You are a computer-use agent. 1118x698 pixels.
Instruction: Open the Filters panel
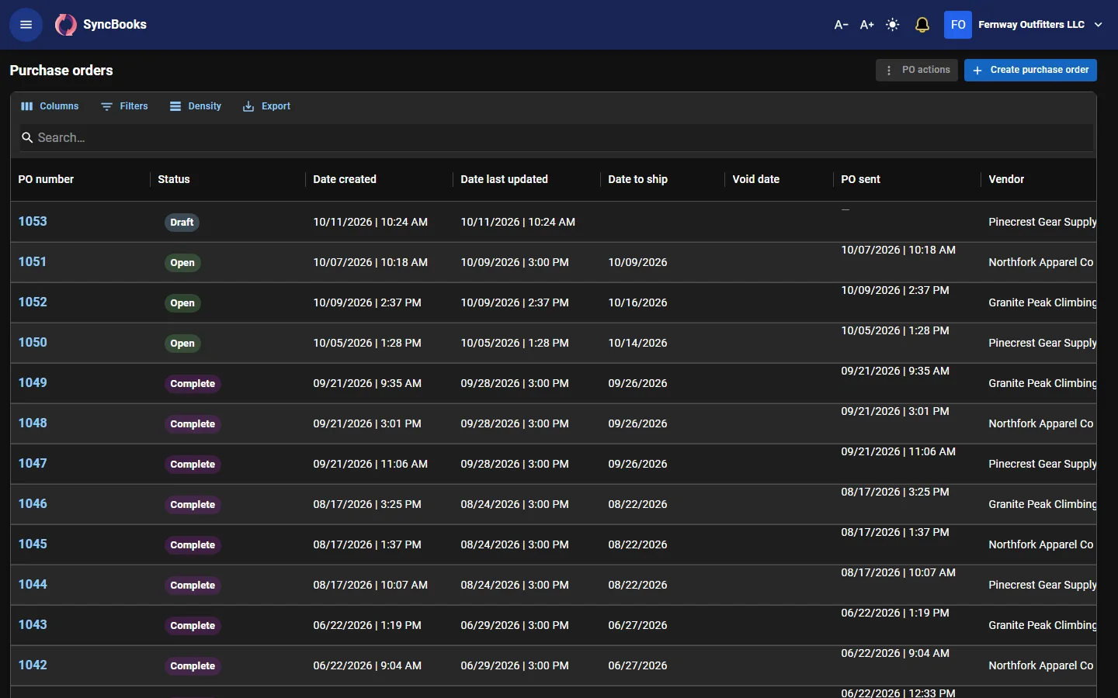click(124, 106)
